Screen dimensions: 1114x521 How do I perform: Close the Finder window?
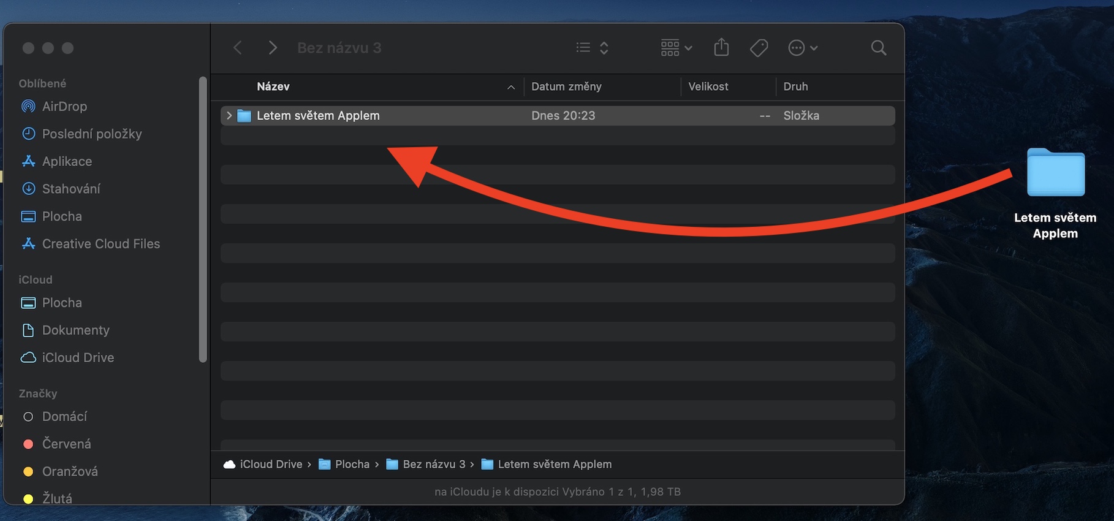click(x=28, y=48)
